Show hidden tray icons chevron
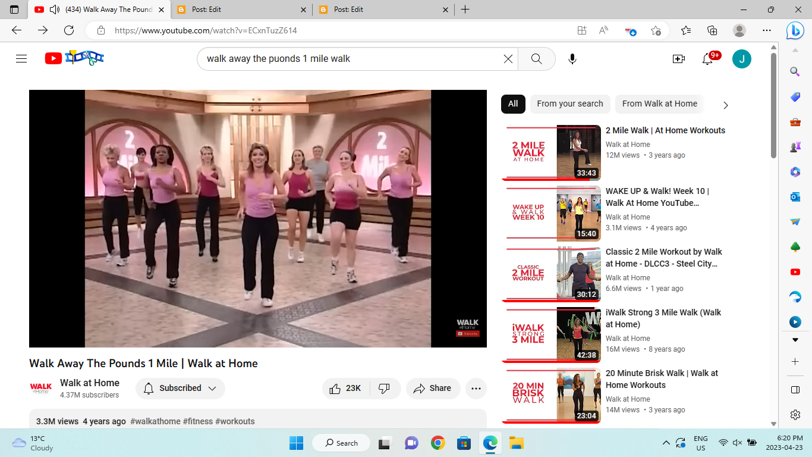The width and height of the screenshot is (812, 457). click(666, 443)
